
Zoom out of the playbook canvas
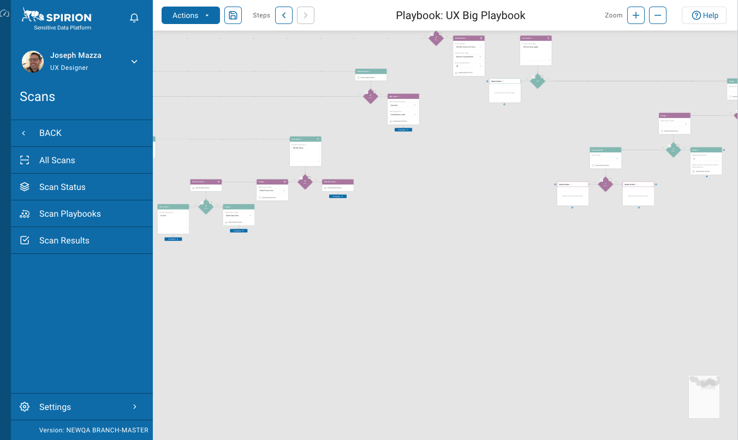pos(658,15)
